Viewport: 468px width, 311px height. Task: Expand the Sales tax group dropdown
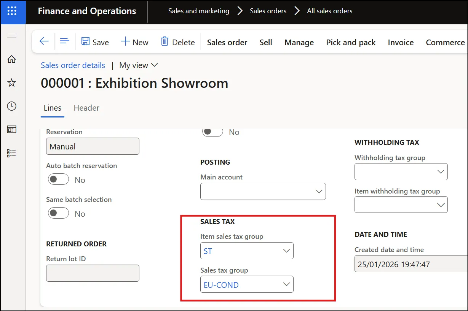click(x=287, y=284)
